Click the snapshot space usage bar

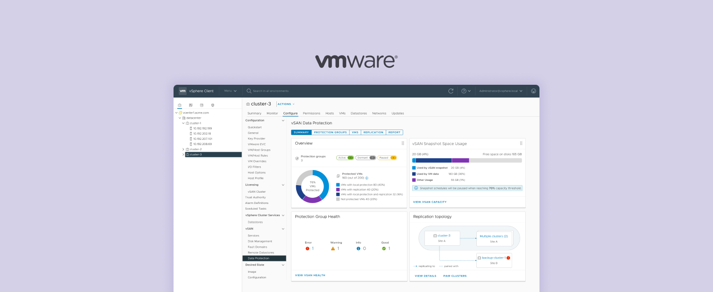click(x=467, y=162)
